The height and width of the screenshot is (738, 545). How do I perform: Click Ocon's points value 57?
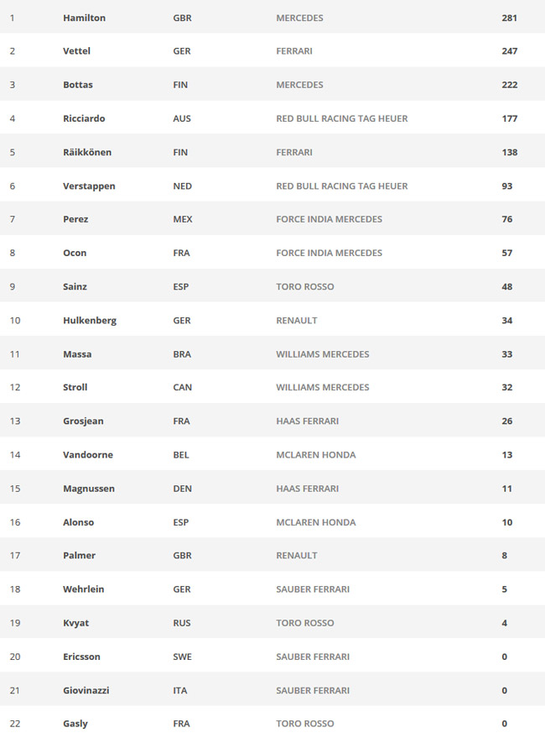507,253
